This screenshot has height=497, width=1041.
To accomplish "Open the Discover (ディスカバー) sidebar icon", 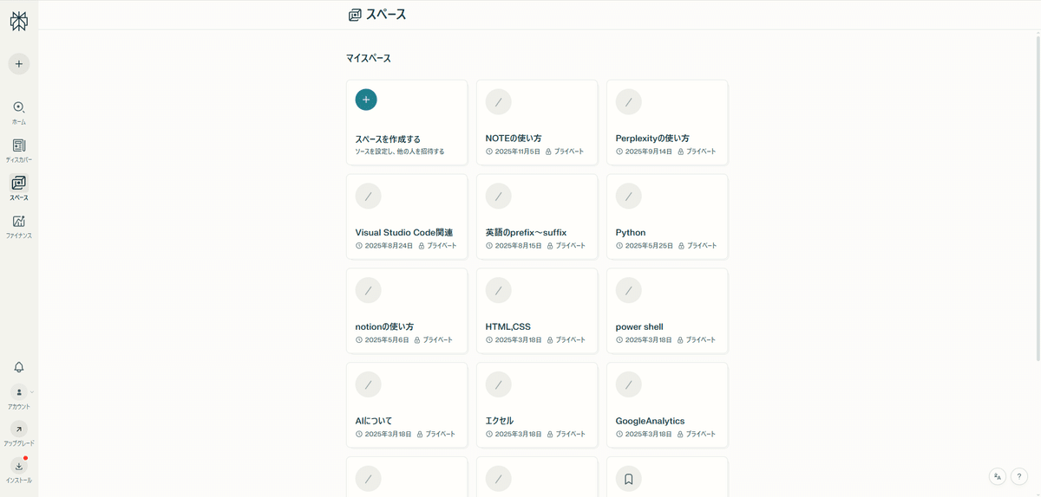I will point(19,145).
